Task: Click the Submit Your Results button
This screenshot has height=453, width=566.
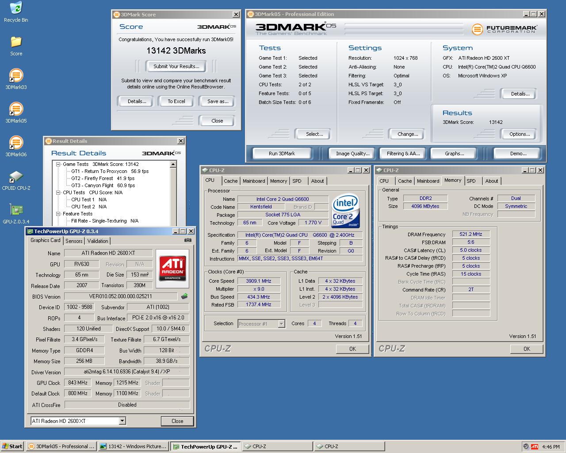Action: pos(176,66)
